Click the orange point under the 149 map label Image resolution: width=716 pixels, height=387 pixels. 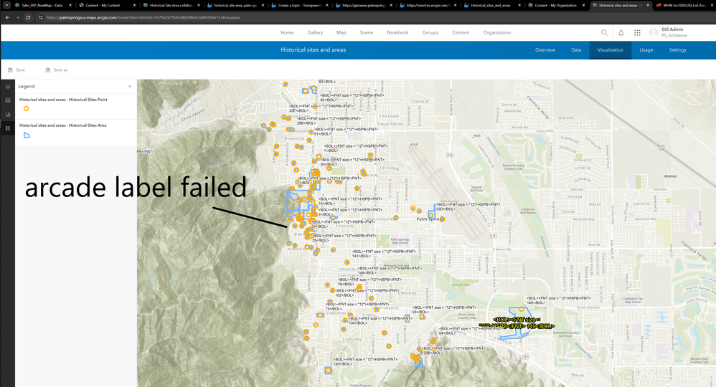pyautogui.click(x=522, y=310)
